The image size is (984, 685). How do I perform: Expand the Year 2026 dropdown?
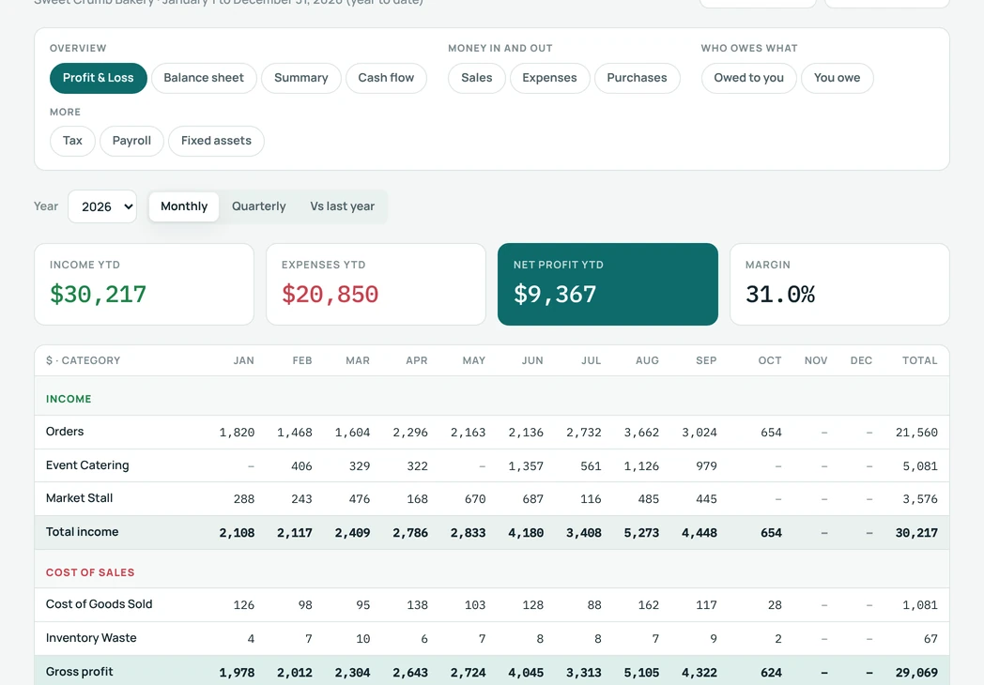coord(102,206)
